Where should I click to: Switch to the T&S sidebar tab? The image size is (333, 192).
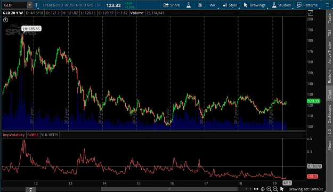click(x=329, y=32)
